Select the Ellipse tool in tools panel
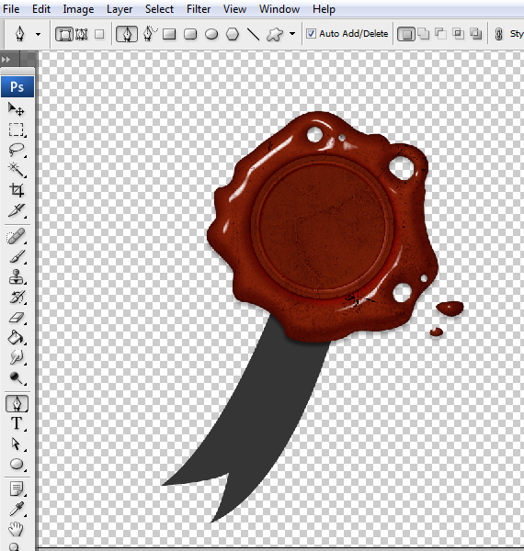This screenshot has width=524, height=551. [17, 464]
